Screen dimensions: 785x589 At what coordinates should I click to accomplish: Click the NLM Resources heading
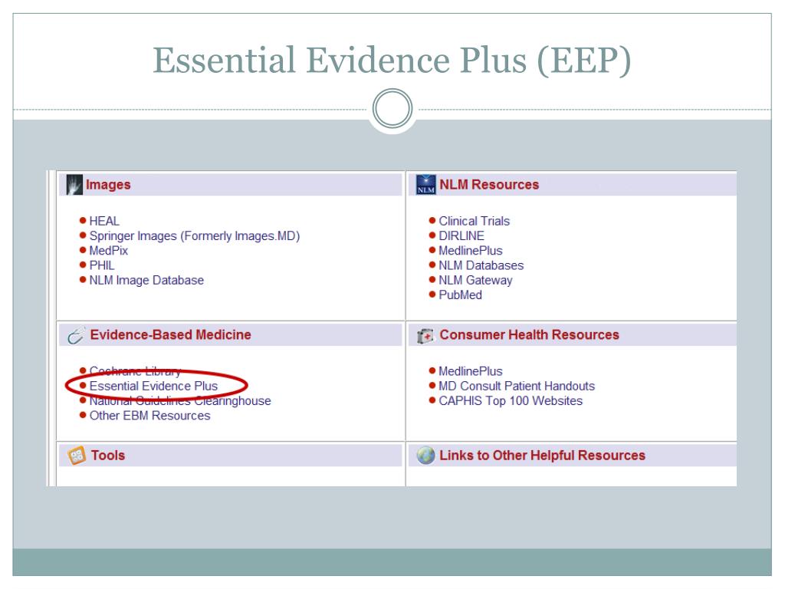coord(489,185)
